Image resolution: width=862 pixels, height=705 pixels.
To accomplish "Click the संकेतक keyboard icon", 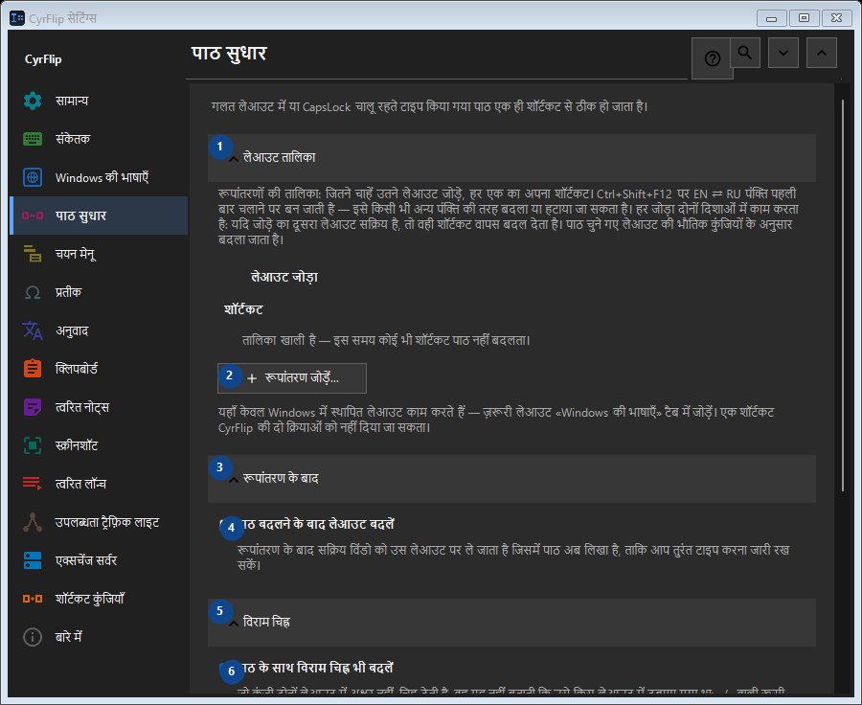I will pyautogui.click(x=33, y=139).
